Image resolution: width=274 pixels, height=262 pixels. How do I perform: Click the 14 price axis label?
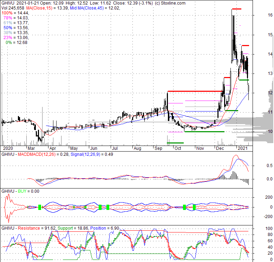[x=270, y=54]
